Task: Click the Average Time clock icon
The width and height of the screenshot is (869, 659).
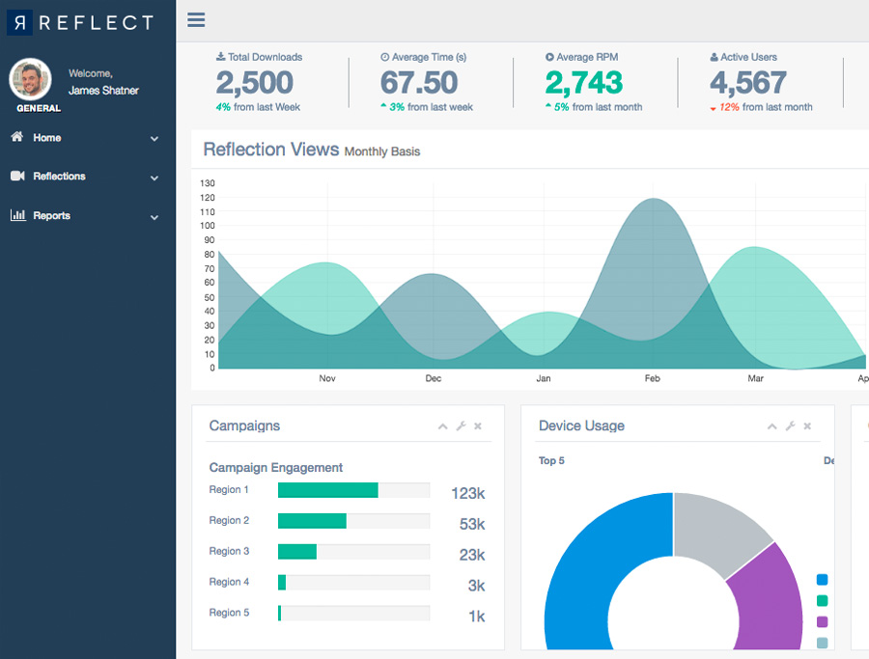Action: (x=384, y=57)
